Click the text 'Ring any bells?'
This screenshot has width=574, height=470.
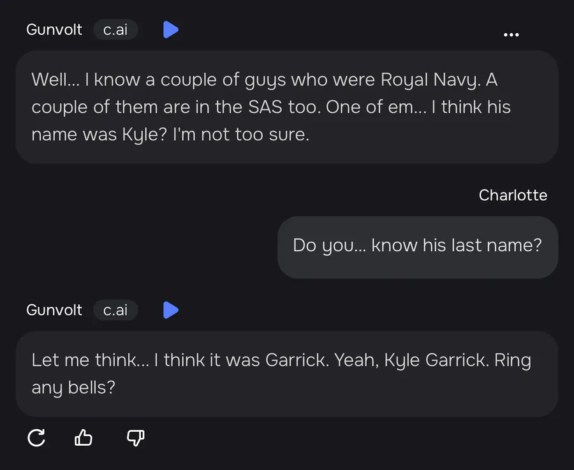point(281,374)
